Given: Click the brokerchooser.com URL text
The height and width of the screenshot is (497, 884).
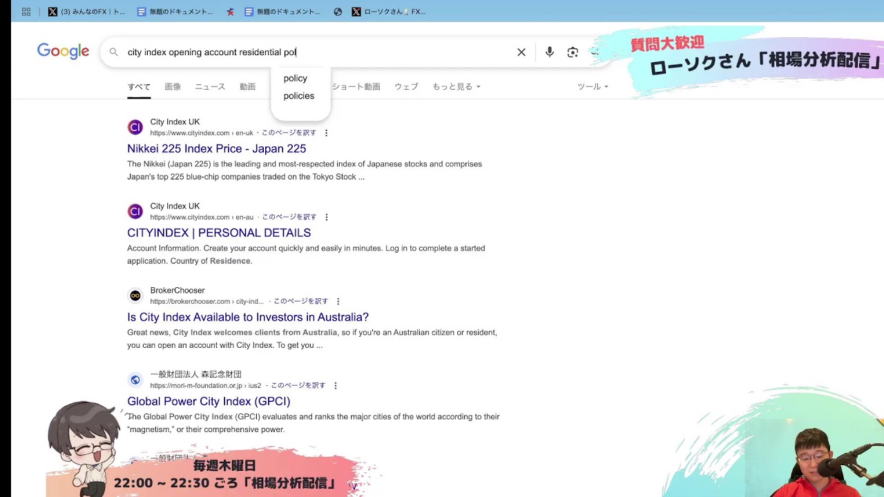Looking at the screenshot, I should coord(206,302).
